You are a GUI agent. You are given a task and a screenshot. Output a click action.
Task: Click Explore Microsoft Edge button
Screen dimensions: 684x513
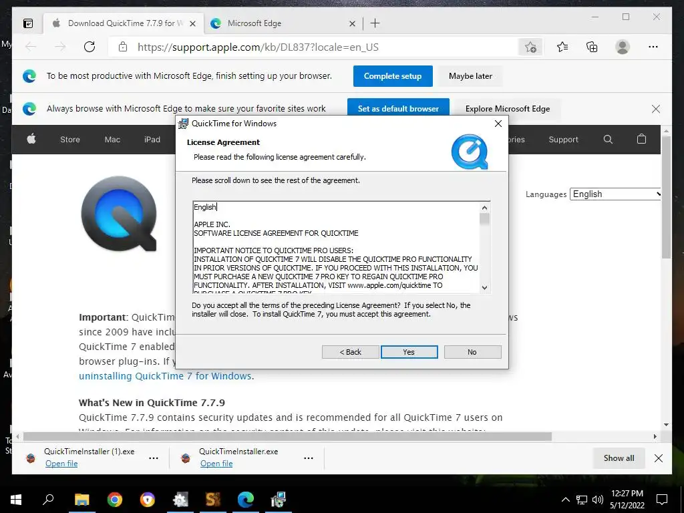[x=508, y=109]
